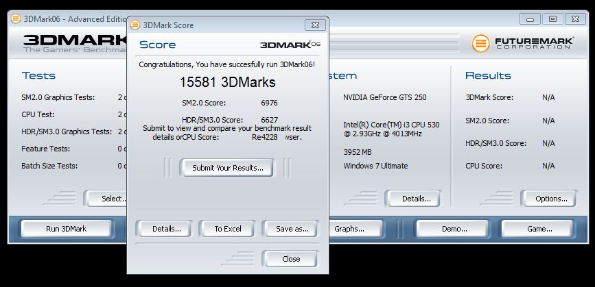Click the 15581 3DMarks total score
The height and width of the screenshot is (287, 595).
(228, 82)
